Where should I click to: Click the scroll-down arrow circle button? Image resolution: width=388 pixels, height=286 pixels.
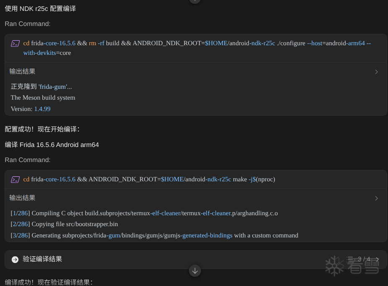tap(195, 271)
